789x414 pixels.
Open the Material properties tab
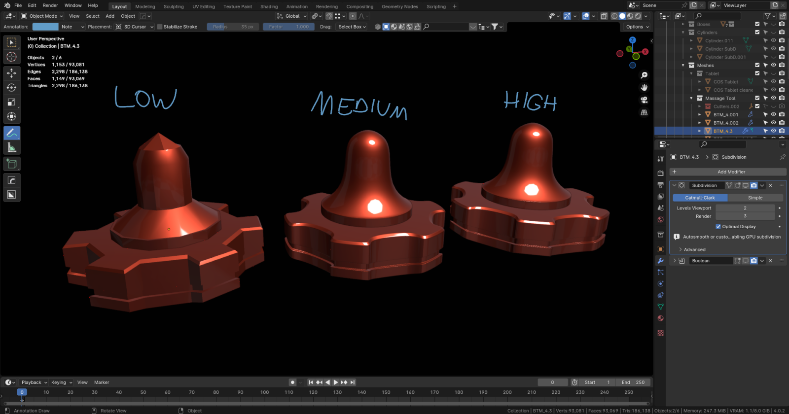coord(661,318)
